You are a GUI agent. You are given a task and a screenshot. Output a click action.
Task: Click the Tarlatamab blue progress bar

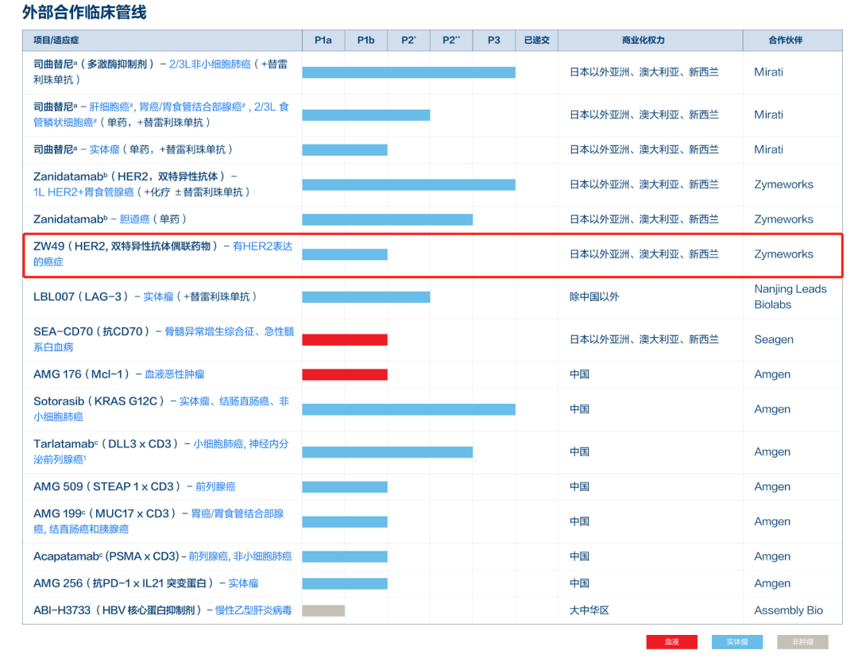388,452
